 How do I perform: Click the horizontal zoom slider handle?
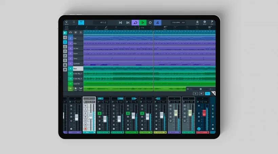click(x=200, y=89)
